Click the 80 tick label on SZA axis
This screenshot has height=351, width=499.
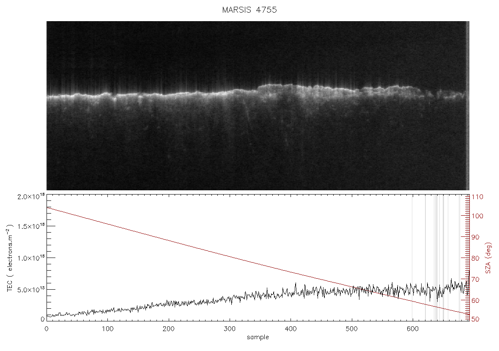pos(475,258)
